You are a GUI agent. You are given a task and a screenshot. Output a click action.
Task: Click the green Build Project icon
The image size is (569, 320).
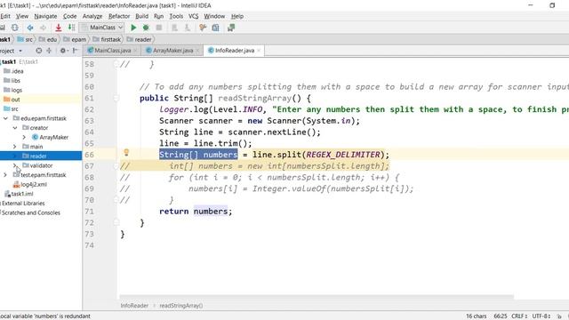[71, 28]
